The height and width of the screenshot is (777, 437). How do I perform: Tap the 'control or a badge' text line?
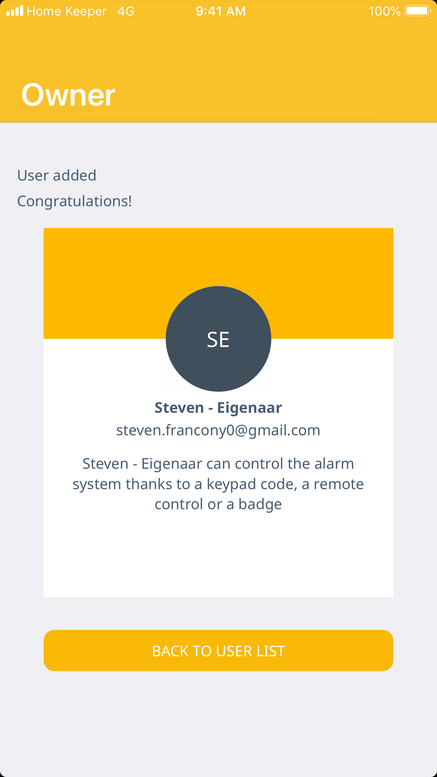click(218, 504)
